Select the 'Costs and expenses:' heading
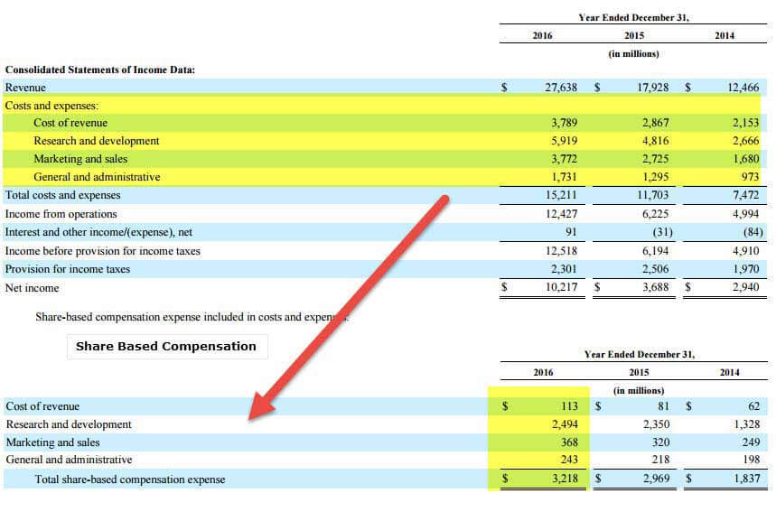Screen dimensions: 776x512 click(x=51, y=106)
